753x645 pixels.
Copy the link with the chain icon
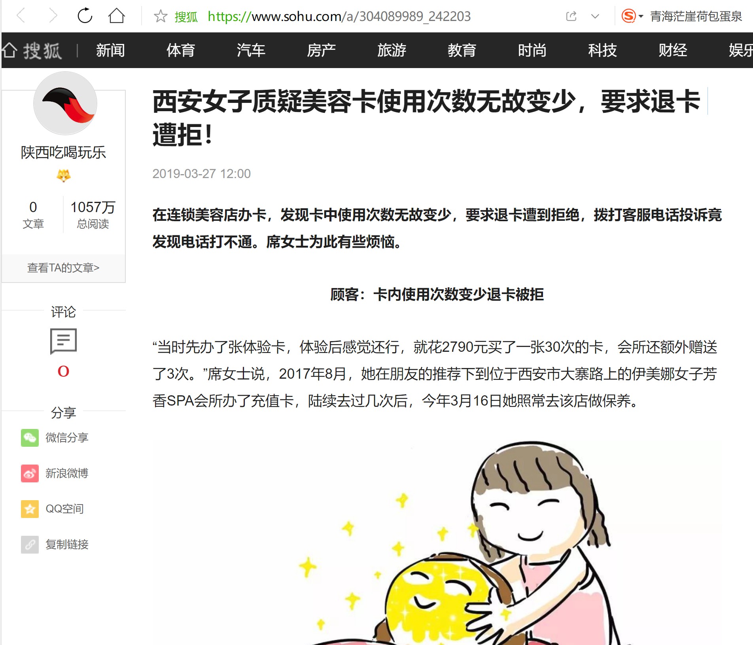point(30,544)
